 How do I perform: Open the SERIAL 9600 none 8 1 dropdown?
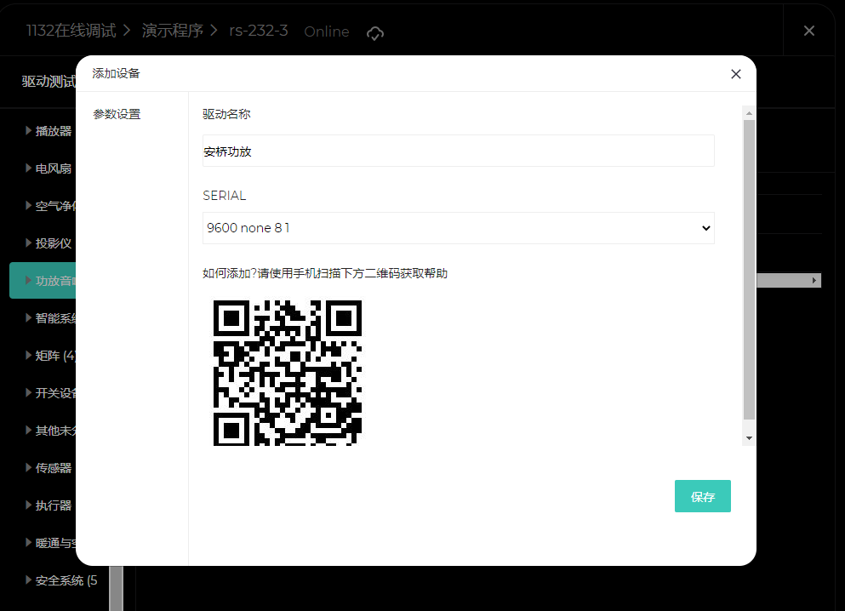coord(459,228)
